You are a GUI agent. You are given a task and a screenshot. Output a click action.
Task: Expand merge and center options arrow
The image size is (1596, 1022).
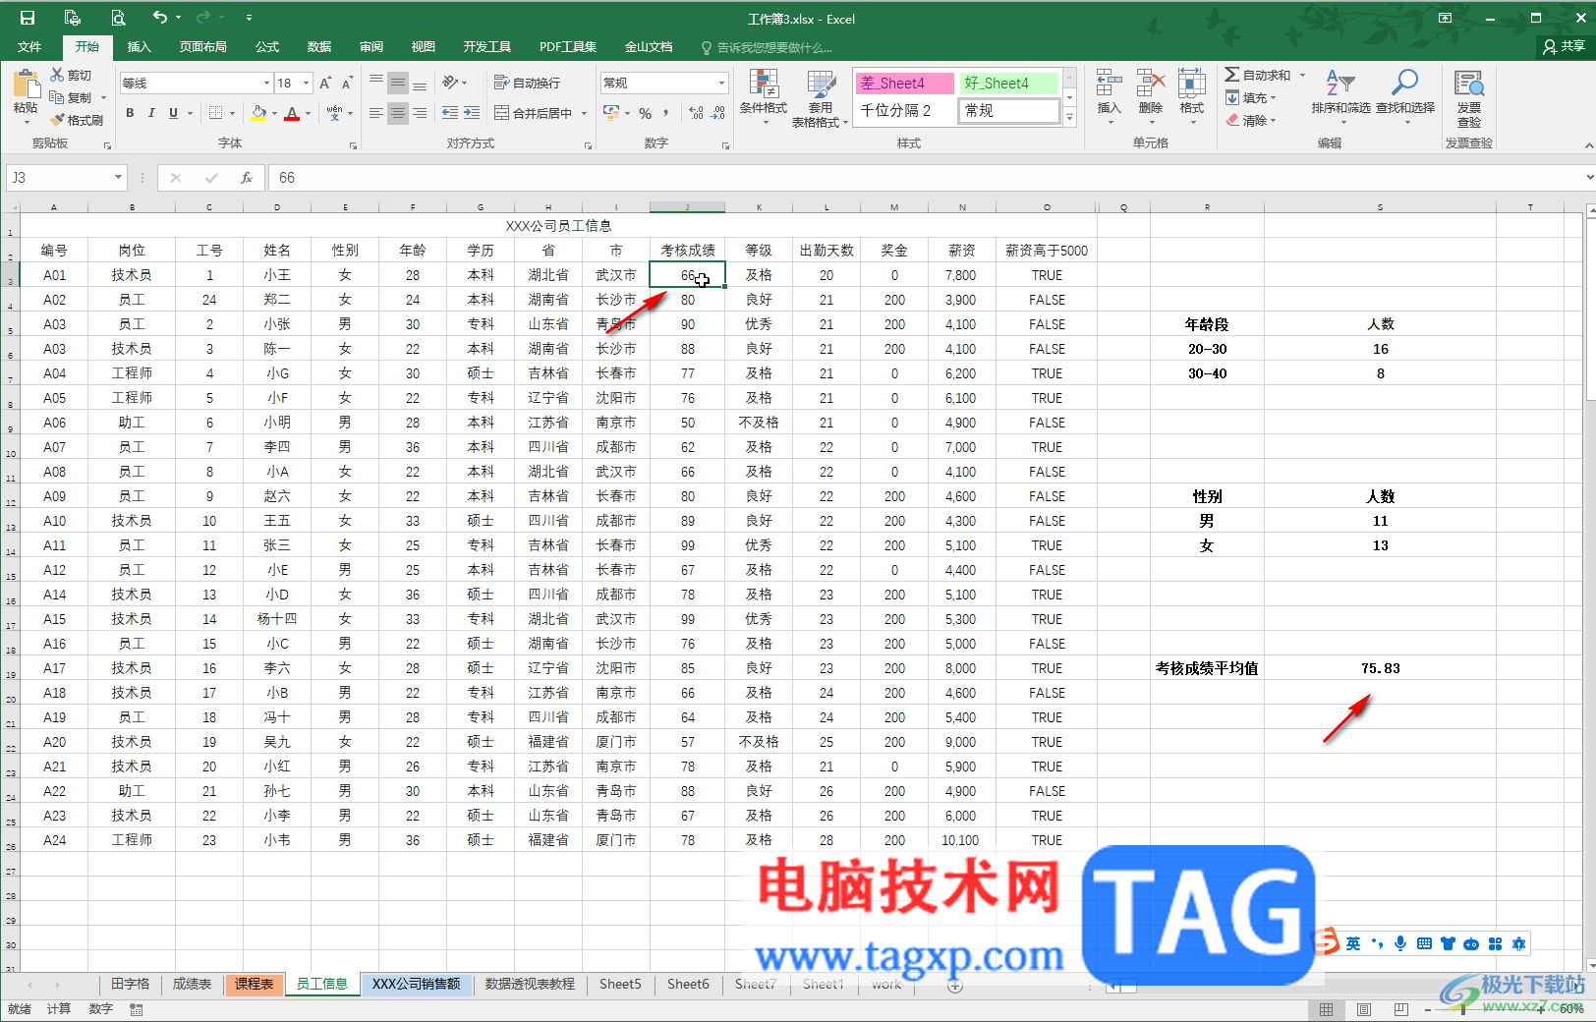pos(584,113)
